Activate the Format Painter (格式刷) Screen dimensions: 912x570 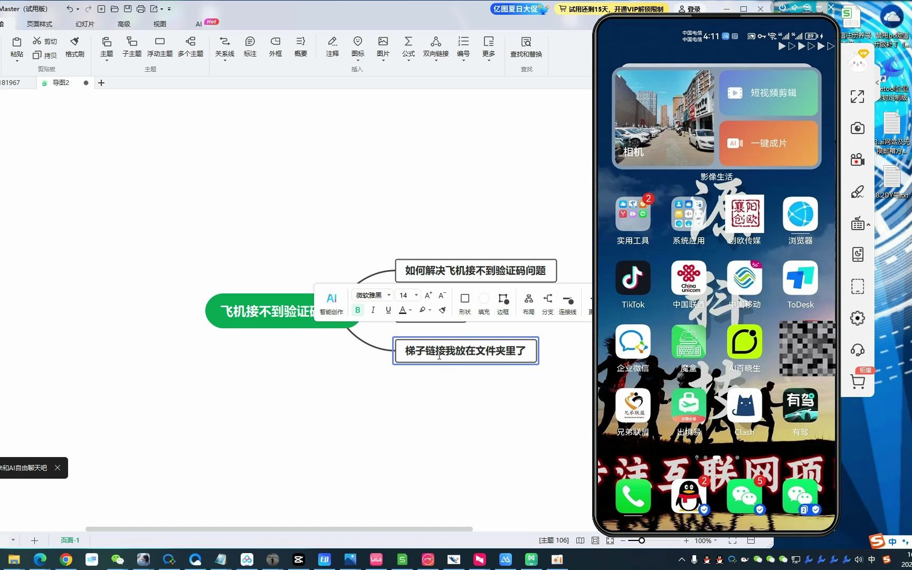coord(74,46)
